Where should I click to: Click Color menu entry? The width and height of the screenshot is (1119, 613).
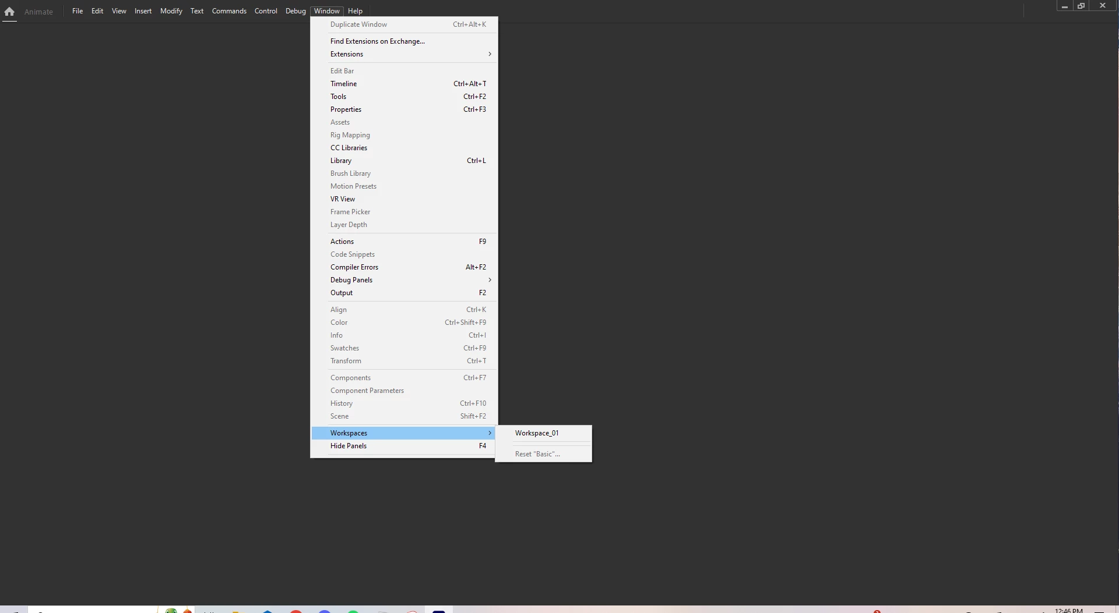tap(403, 323)
